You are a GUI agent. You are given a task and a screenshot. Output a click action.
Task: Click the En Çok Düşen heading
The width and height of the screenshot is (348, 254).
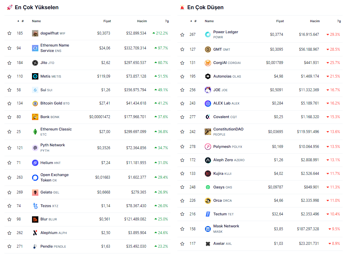pyautogui.click(x=205, y=7)
